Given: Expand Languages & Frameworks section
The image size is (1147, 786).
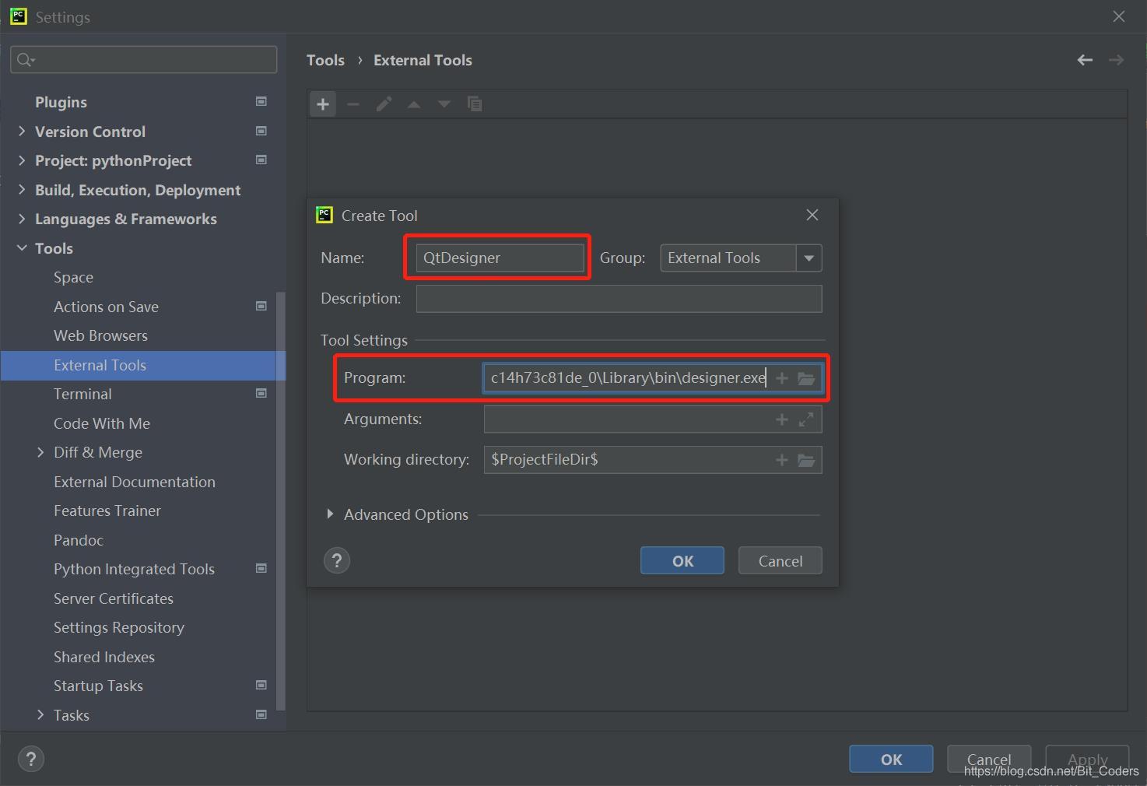Looking at the screenshot, I should coord(22,219).
